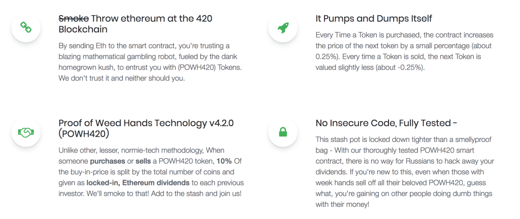Click the green chain link icon
The width and height of the screenshot is (520, 219).
coord(26,27)
